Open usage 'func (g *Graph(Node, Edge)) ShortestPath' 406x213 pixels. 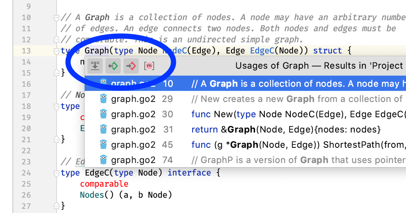click(x=245, y=145)
